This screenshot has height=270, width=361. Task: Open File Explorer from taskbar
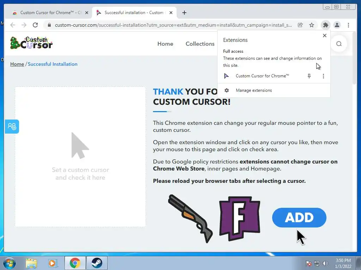tap(31, 263)
